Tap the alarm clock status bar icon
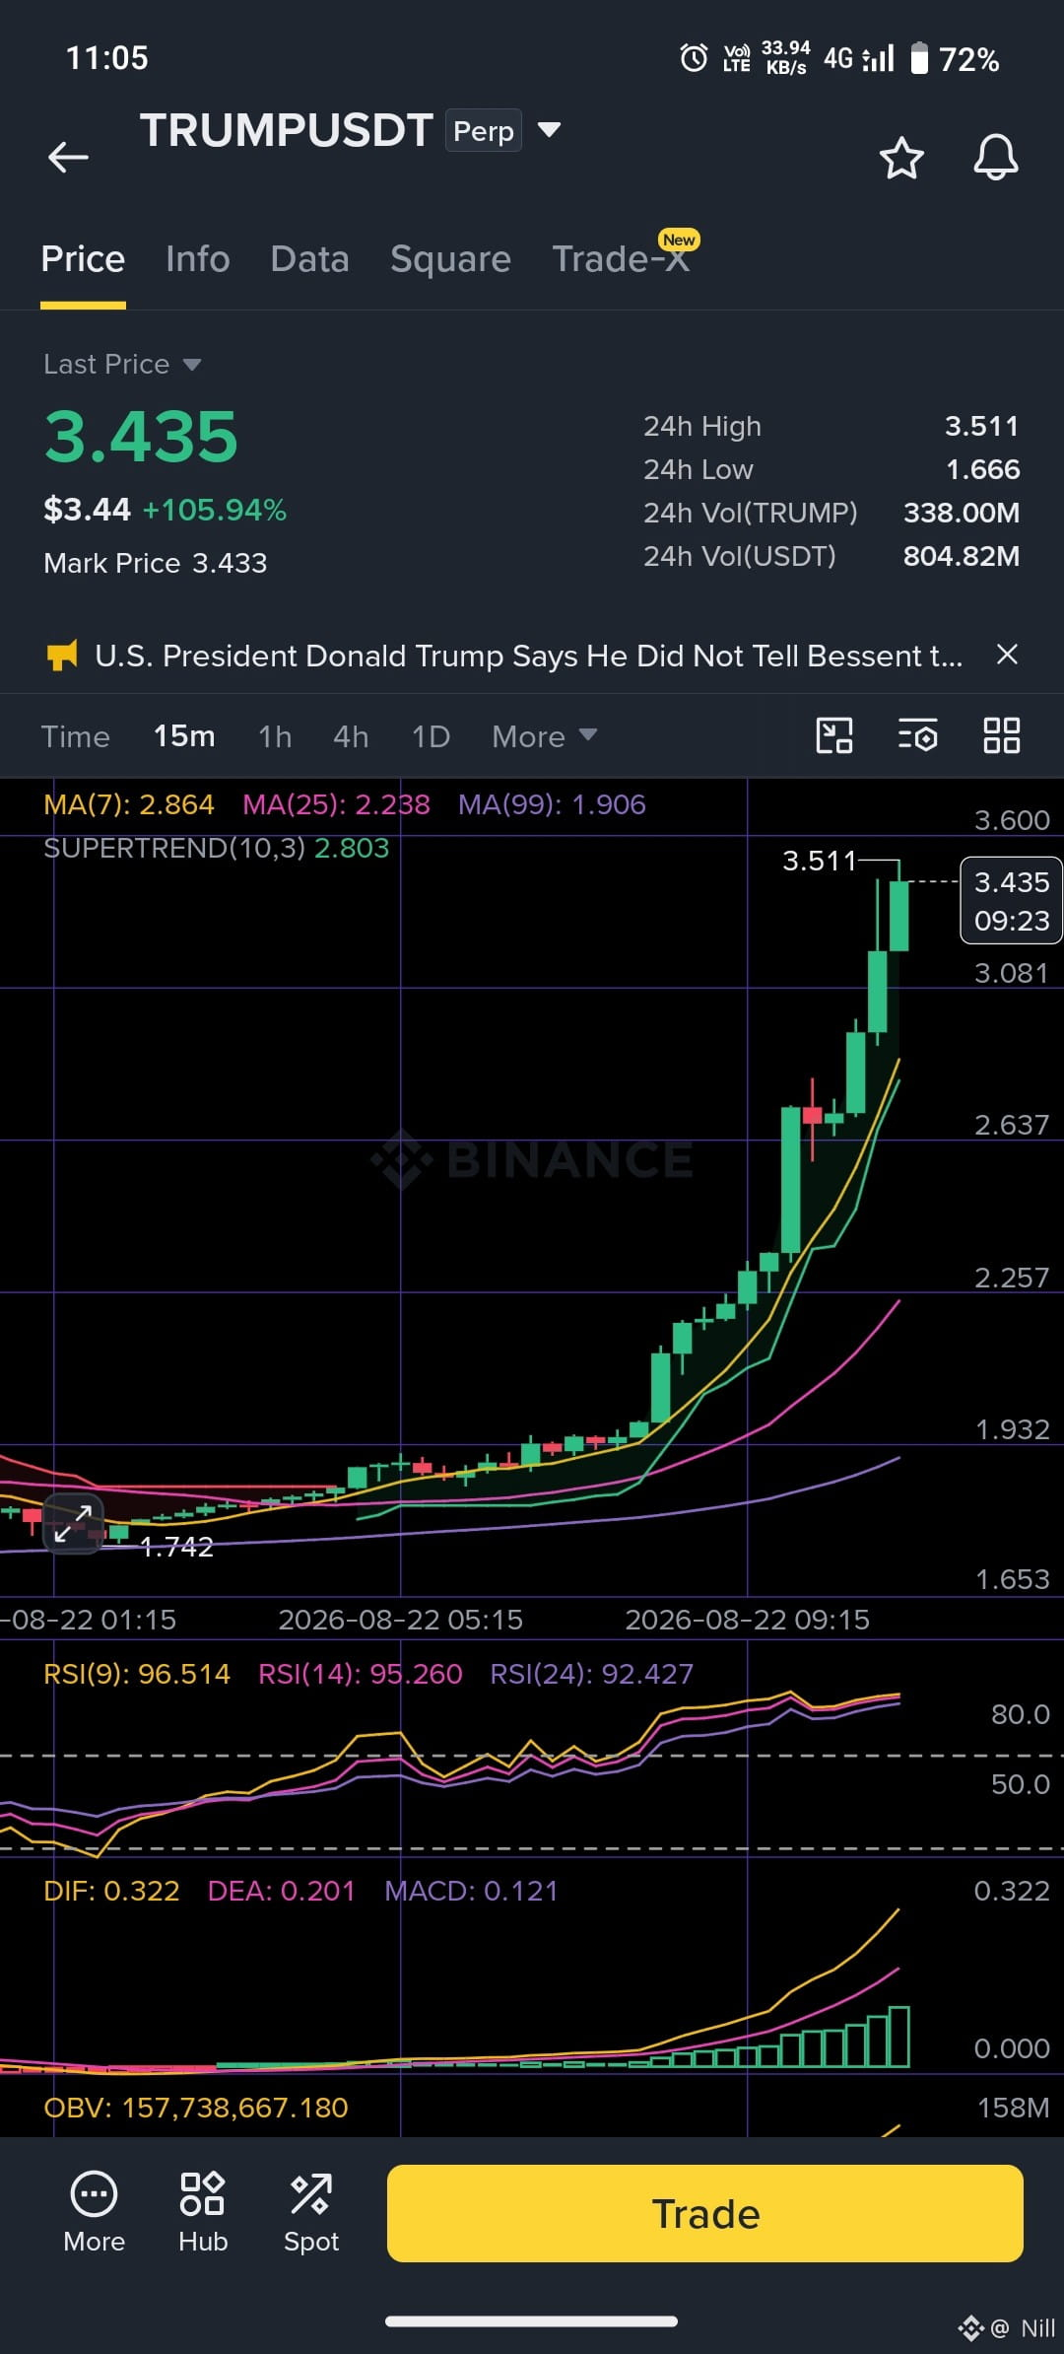Screen dimensions: 1064x2354 click(x=694, y=58)
